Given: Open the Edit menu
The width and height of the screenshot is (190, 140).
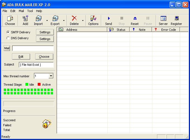Looking at the screenshot, I should [13, 11].
